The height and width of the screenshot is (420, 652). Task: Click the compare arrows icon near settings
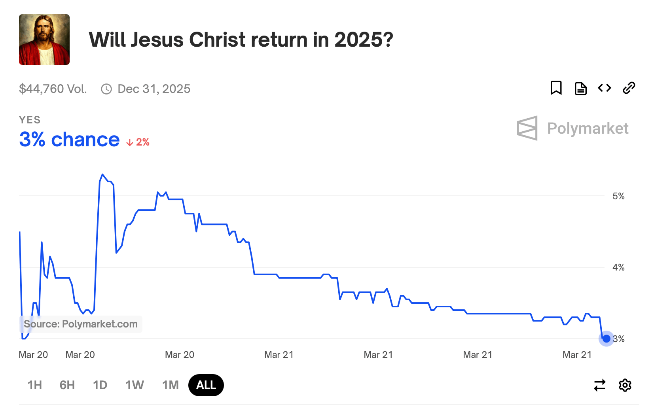pos(599,385)
